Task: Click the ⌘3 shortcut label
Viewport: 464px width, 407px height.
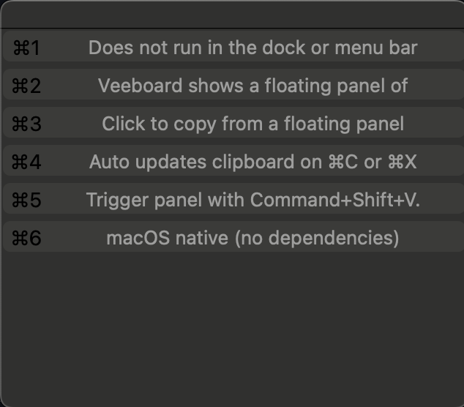Action: (26, 124)
